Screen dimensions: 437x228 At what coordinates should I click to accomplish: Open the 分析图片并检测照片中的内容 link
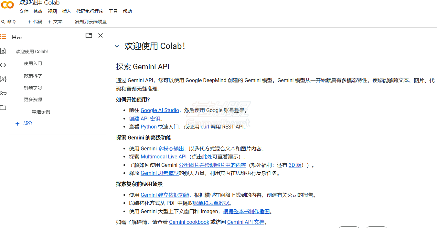tap(212, 165)
